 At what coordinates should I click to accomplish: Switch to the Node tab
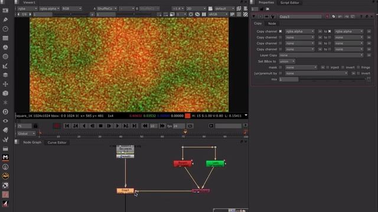coord(272,24)
